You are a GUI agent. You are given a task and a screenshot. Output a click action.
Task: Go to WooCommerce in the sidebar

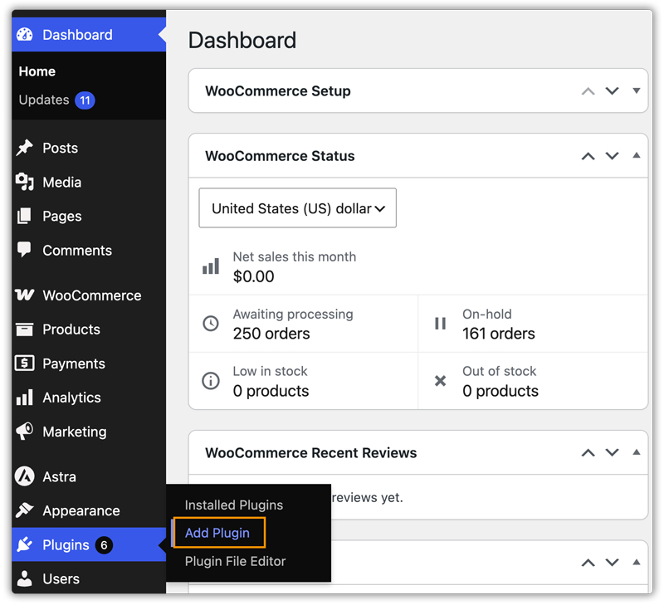(x=92, y=295)
